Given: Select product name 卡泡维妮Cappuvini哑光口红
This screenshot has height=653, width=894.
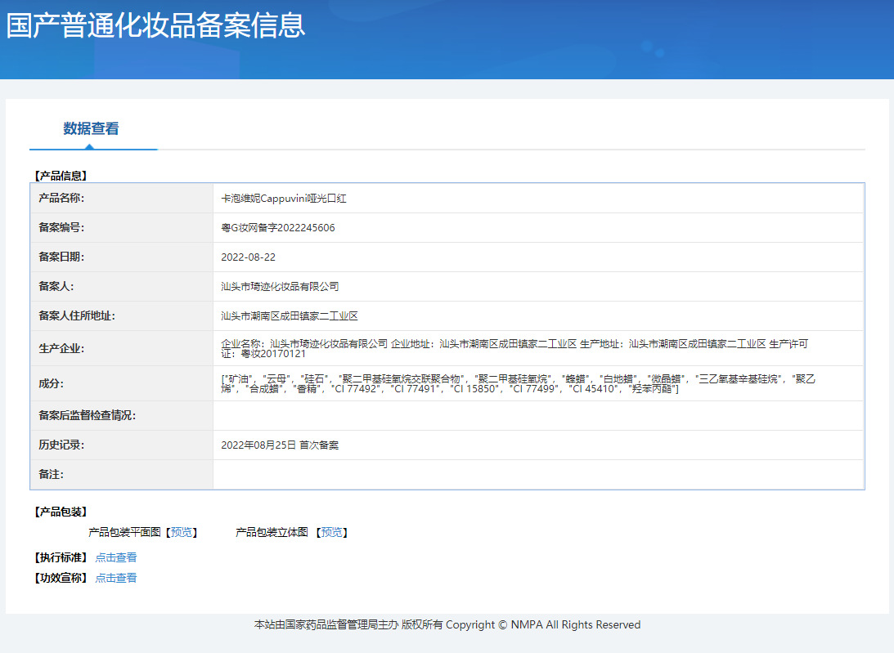Looking at the screenshot, I should (x=283, y=199).
